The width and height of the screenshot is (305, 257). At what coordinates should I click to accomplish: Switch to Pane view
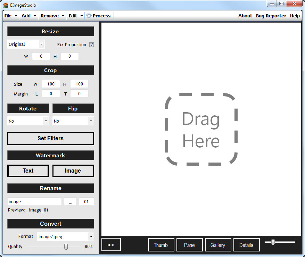(x=189, y=245)
